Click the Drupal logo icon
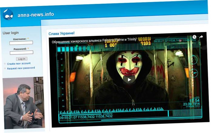212x133 pixels. click(x=8, y=14)
